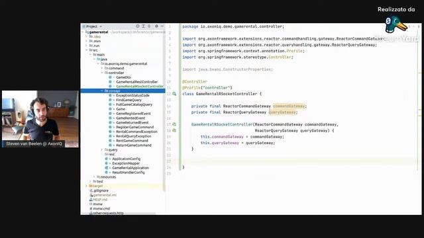Click the highlighted commandGateway field declaration
424x238 pixels.
(289, 106)
